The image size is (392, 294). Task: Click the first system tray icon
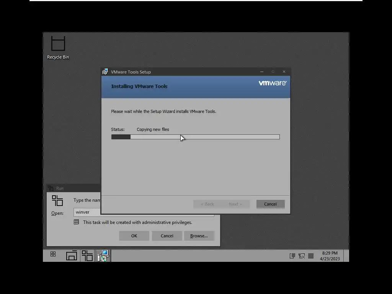tap(292, 256)
